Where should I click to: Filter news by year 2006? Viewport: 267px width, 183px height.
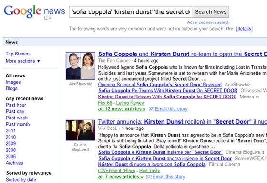[10, 157]
